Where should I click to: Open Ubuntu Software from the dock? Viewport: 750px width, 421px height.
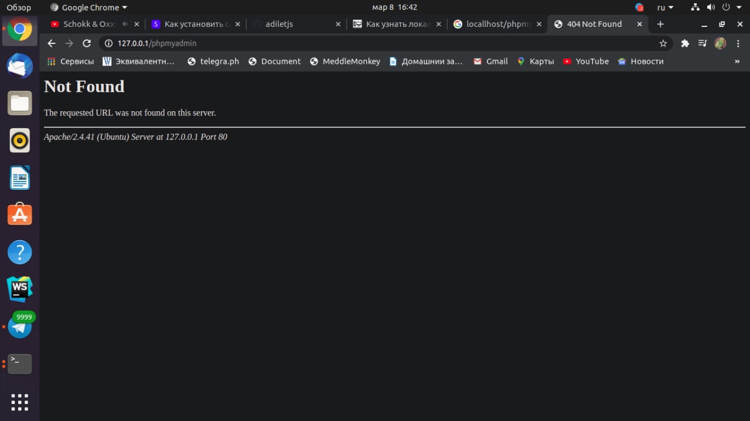(x=19, y=215)
